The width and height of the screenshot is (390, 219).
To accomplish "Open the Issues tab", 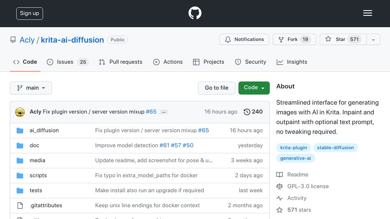I will pyautogui.click(x=67, y=62).
